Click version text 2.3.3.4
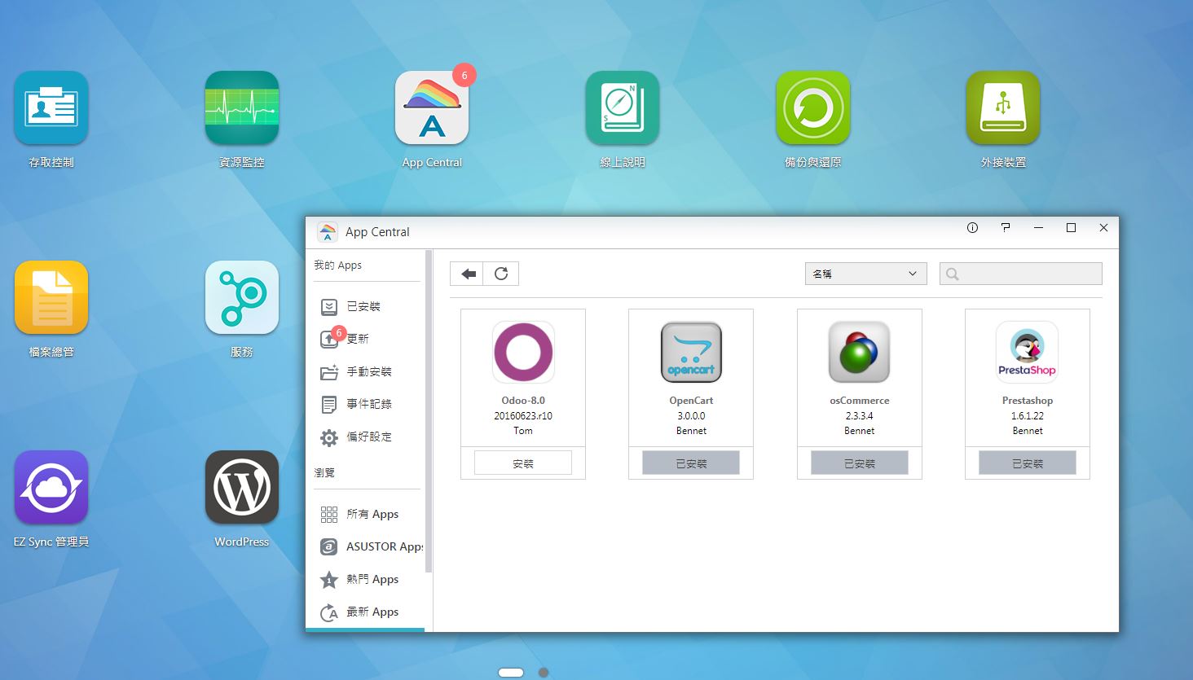Viewport: 1193px width, 680px height. (859, 415)
